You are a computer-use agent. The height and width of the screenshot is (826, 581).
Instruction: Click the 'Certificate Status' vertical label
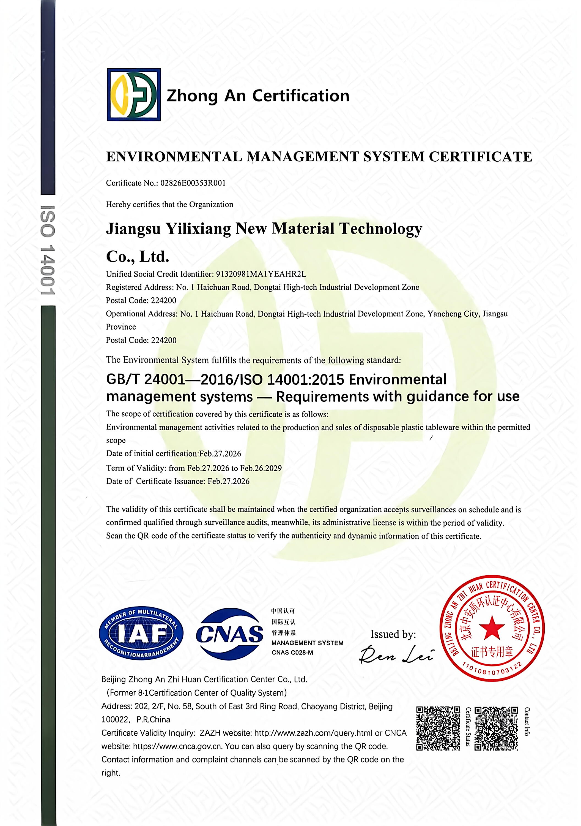468,727
